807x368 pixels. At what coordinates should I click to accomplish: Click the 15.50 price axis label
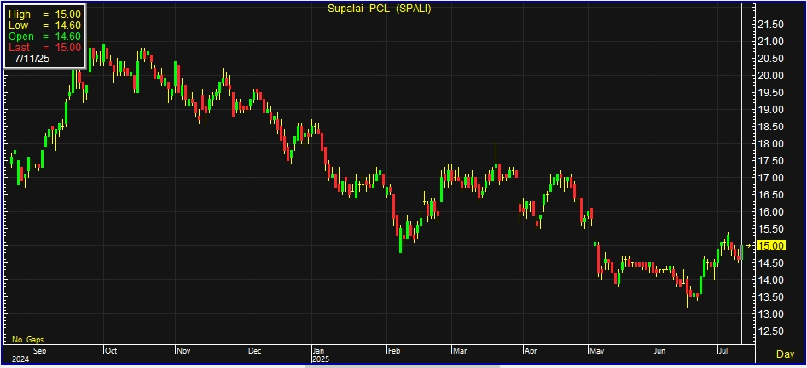tap(771, 228)
